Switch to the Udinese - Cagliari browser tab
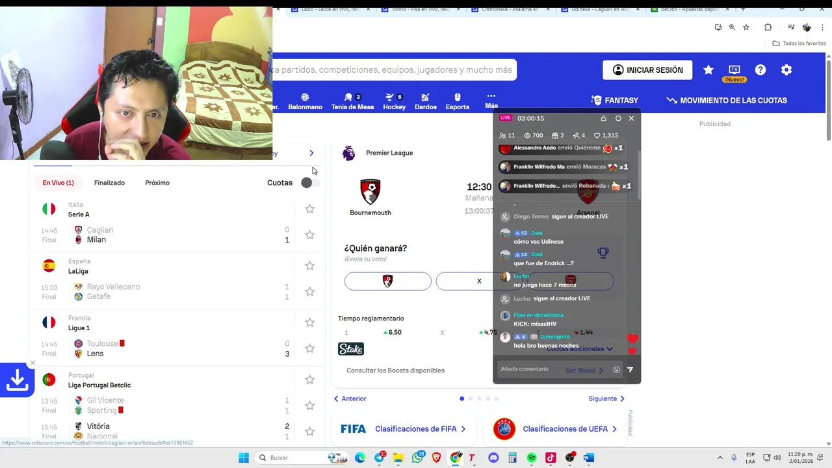This screenshot has height=468, width=832. click(601, 9)
